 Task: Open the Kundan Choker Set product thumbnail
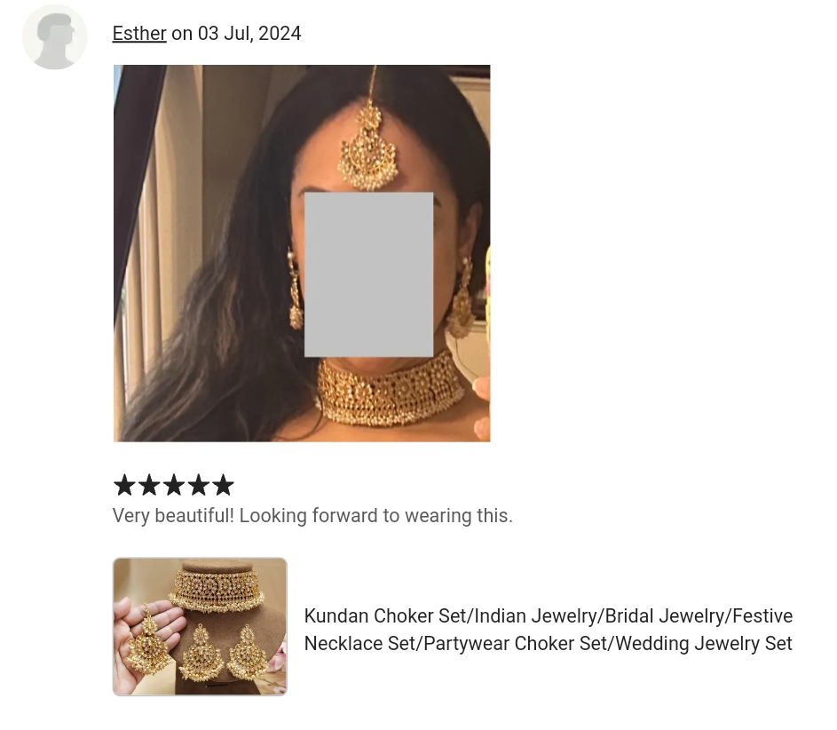pos(200,626)
